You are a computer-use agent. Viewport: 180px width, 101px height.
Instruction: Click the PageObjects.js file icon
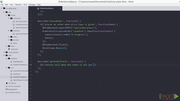coord(11,61)
